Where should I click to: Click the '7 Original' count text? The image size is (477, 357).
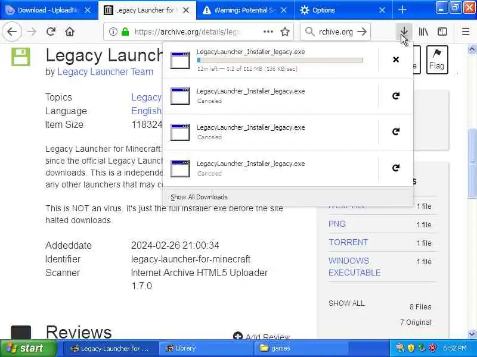point(416,322)
